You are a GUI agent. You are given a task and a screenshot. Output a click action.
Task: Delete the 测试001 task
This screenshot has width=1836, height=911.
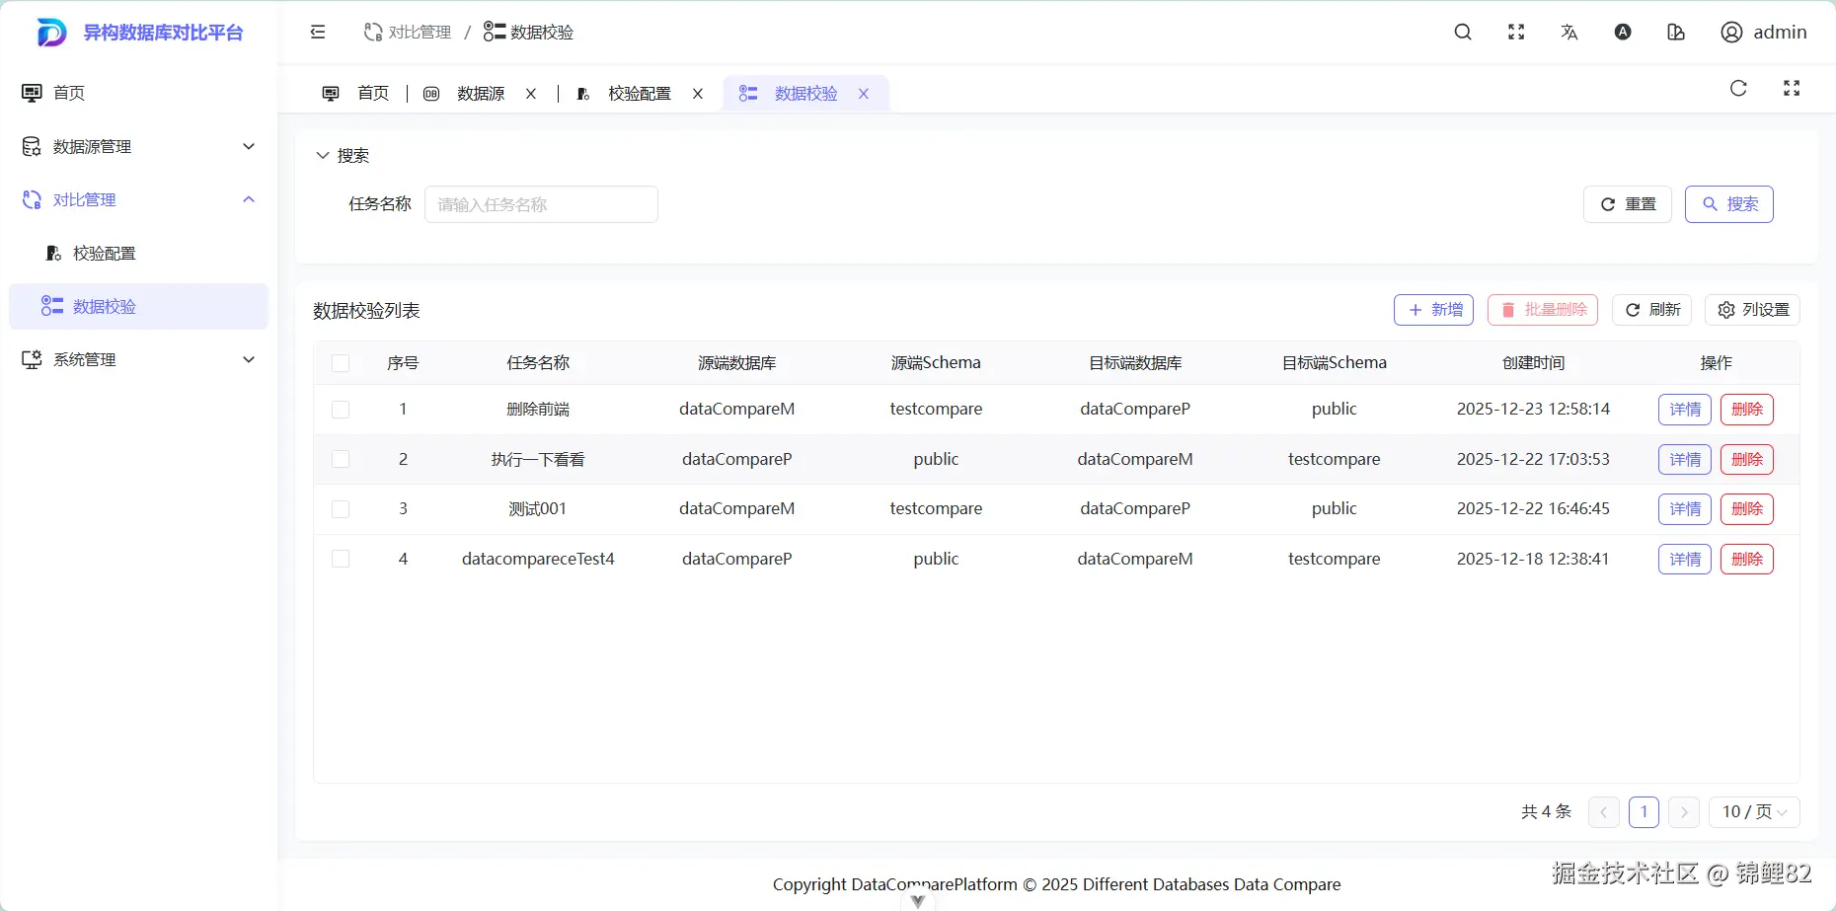click(x=1747, y=509)
